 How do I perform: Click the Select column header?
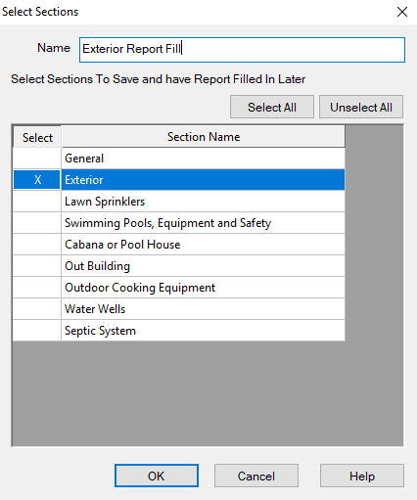[x=37, y=137]
